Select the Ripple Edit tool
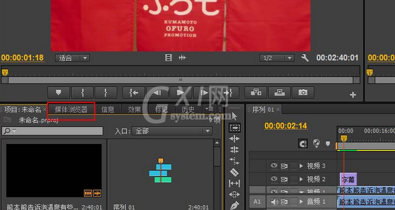395x210 pixels. [234, 139]
